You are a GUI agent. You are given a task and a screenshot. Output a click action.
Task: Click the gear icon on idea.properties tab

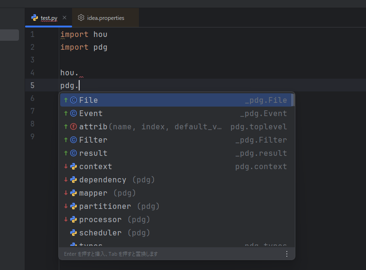[x=81, y=18]
